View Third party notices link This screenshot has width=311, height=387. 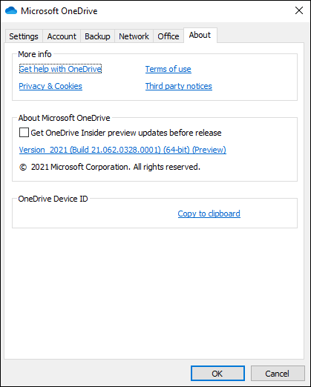(x=179, y=86)
